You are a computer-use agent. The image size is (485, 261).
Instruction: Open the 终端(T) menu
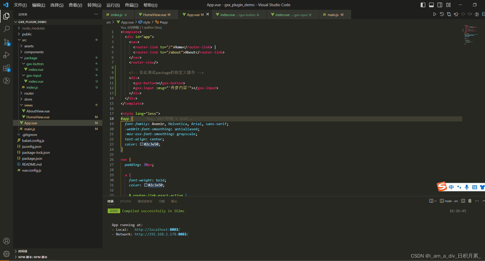click(132, 5)
